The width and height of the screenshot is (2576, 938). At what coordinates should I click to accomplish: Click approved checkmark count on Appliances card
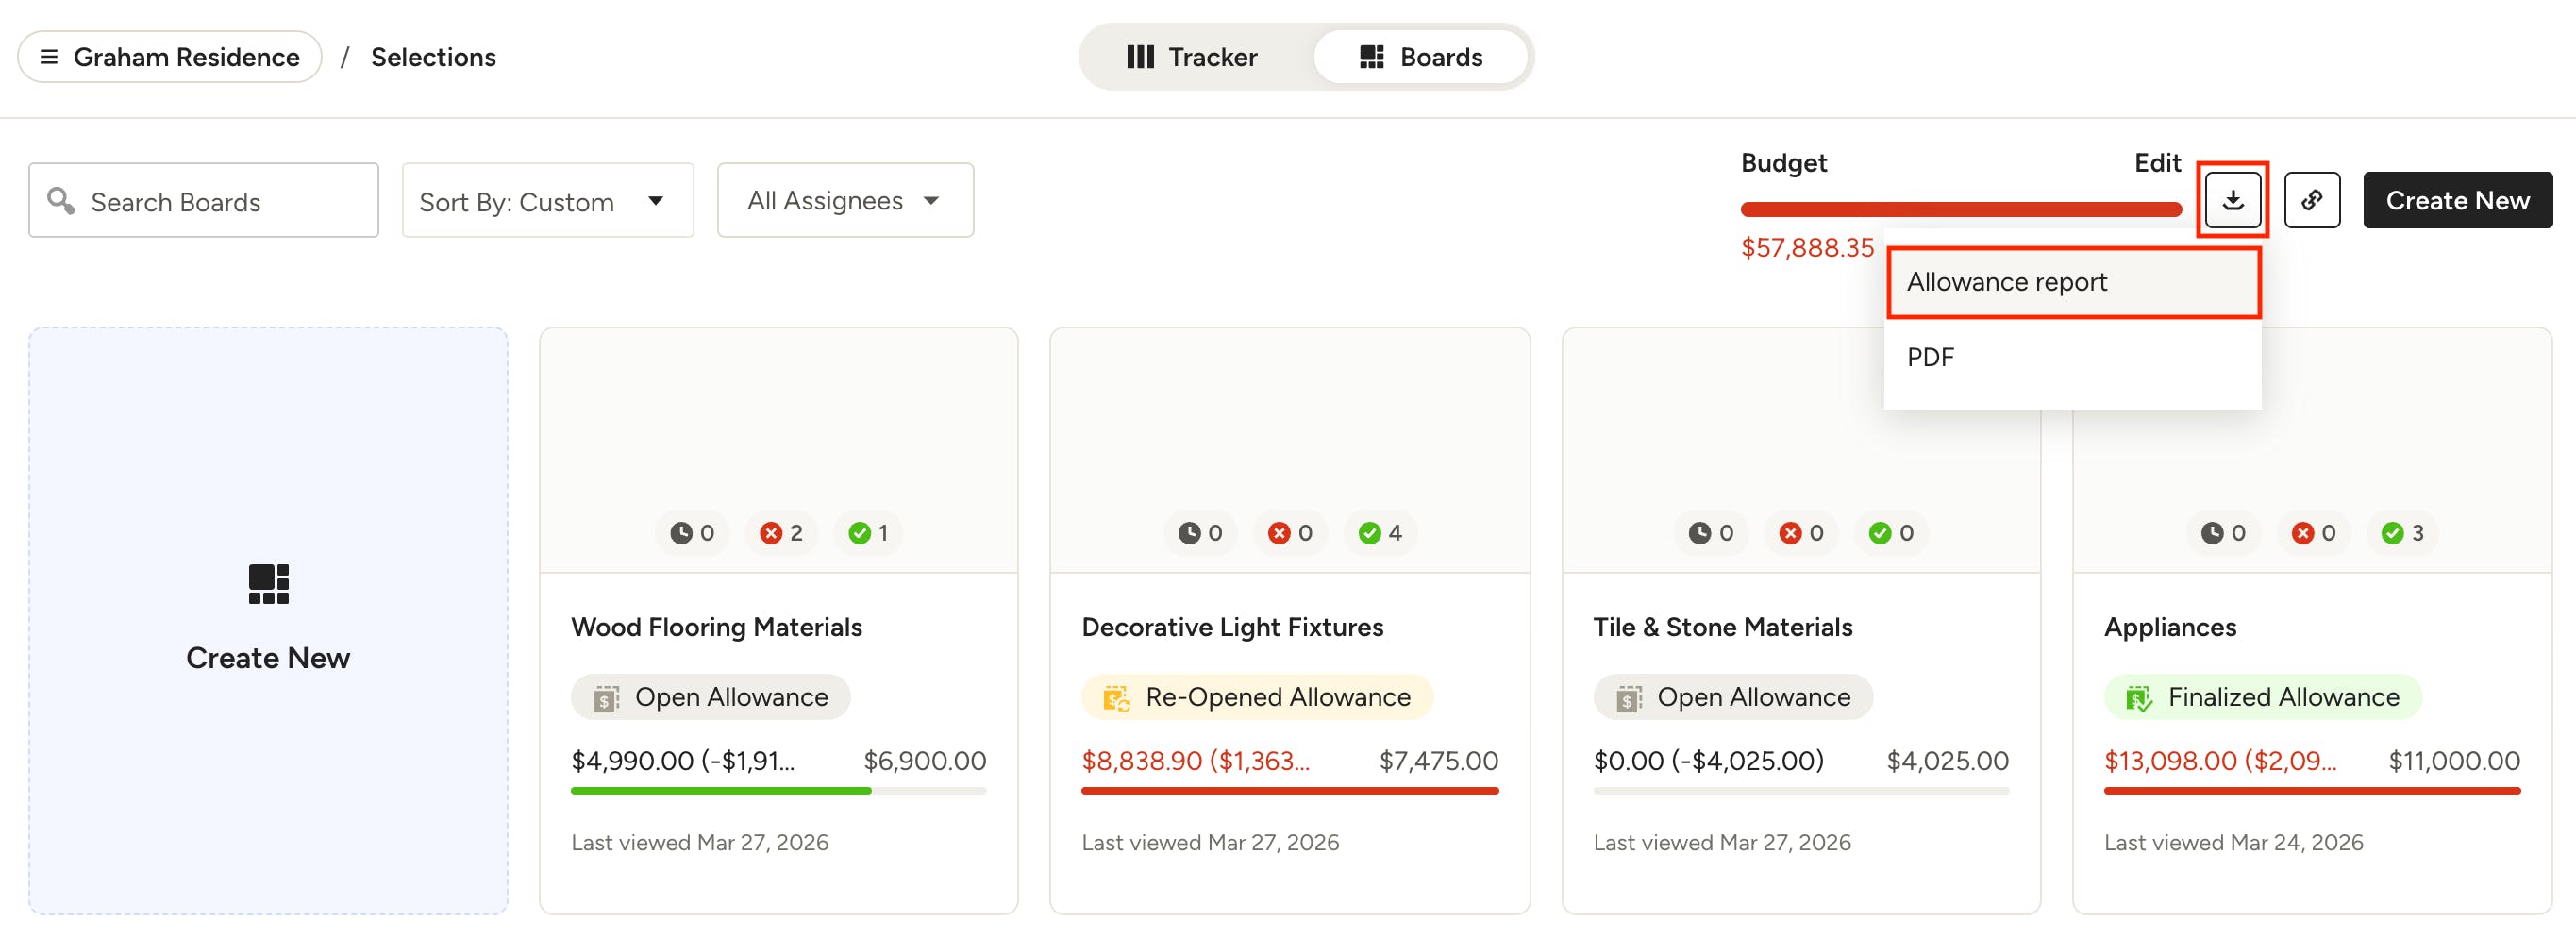[x=2402, y=533]
